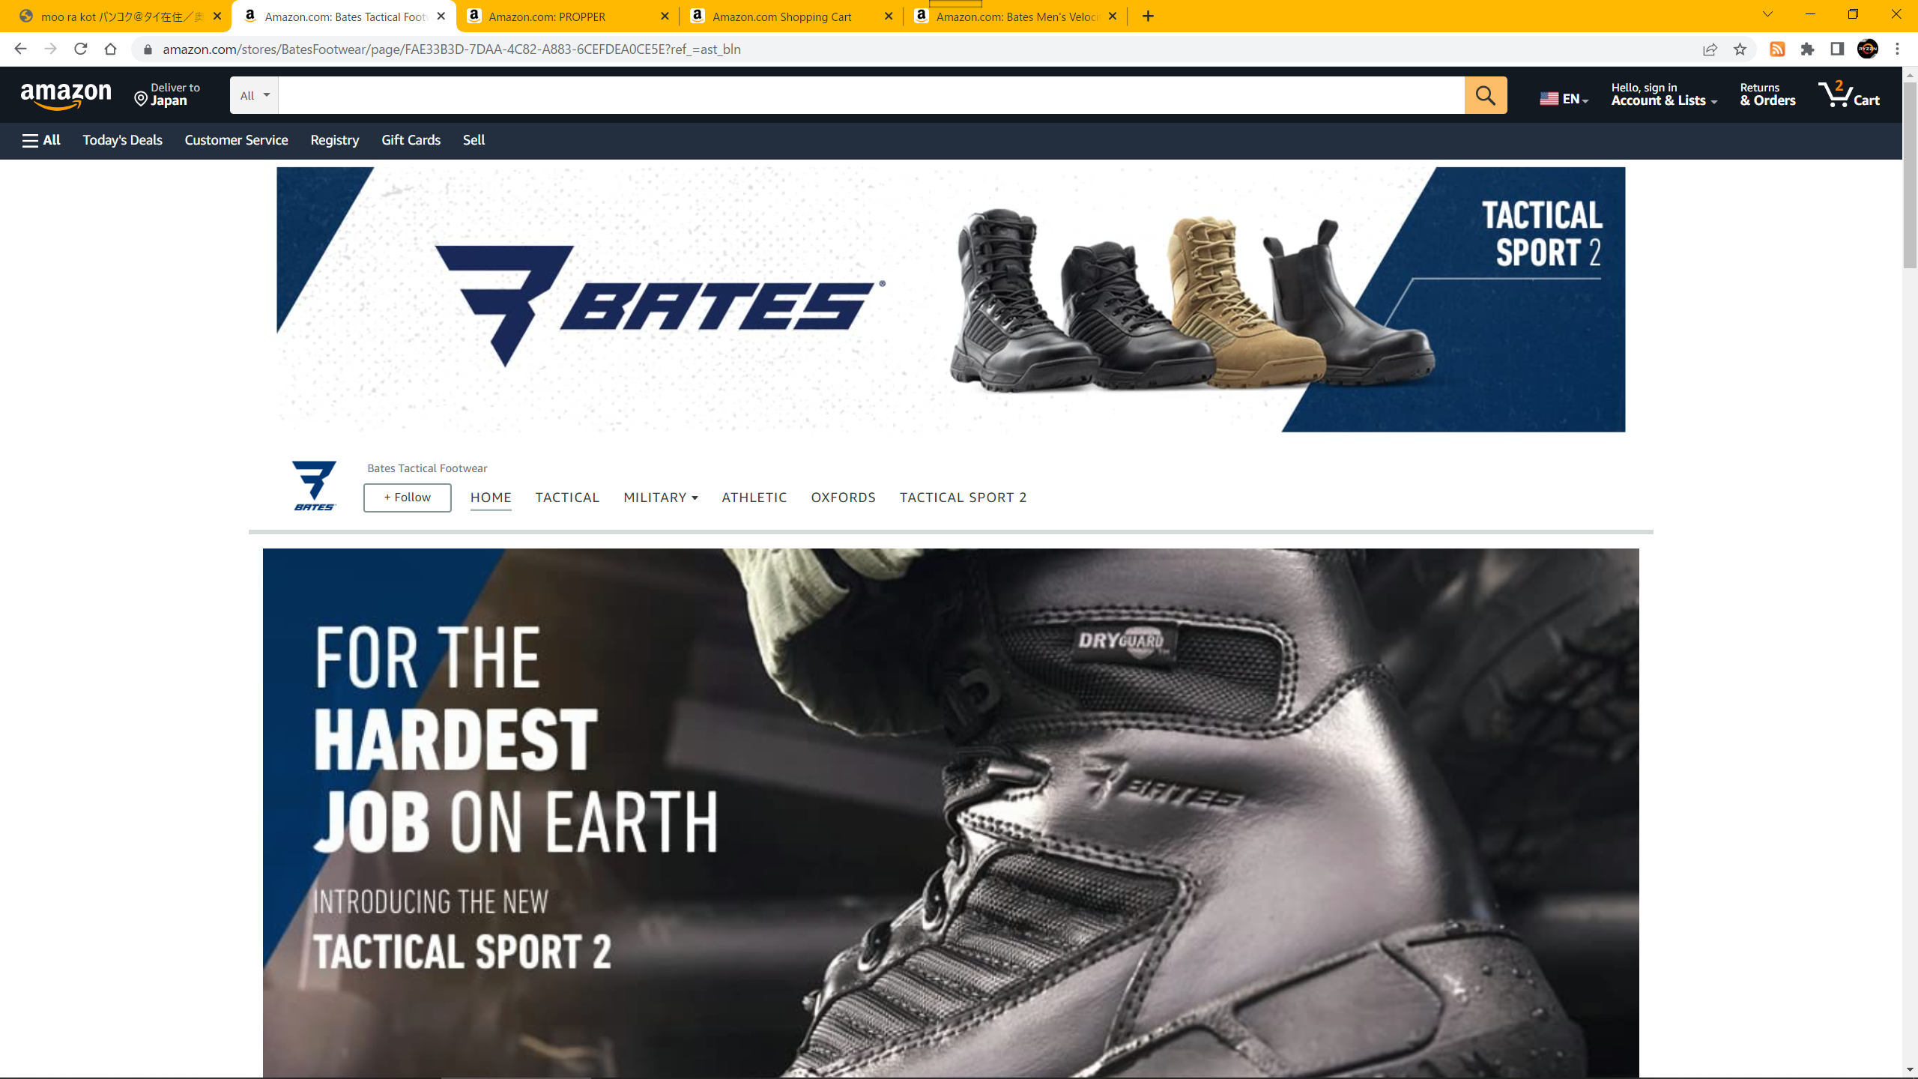
Task: Click the scrollbar down arrow
Action: pyautogui.click(x=1910, y=1070)
